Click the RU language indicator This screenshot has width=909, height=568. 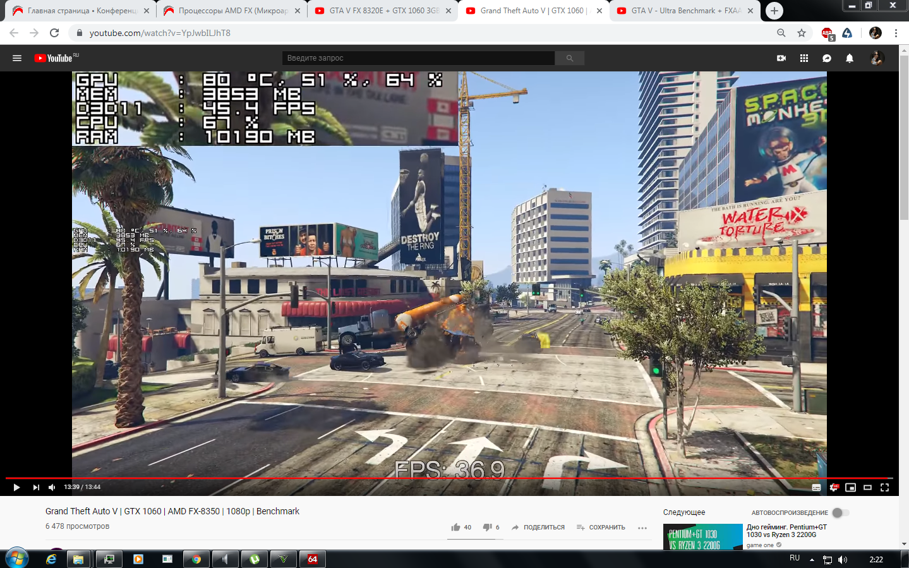pos(795,559)
